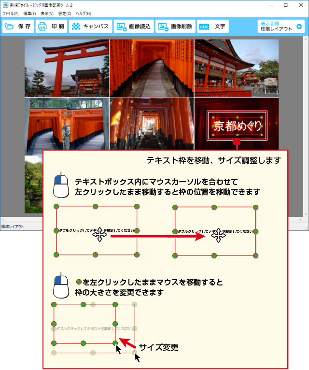Click top-middle handle of 京都めぐり frame
Screen dimensions: 309x370
(x=238, y=117)
